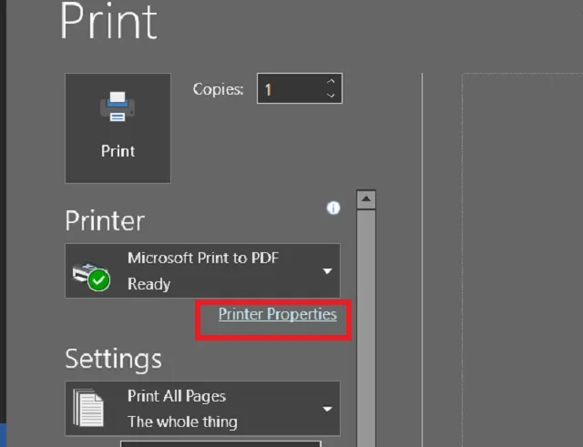This screenshot has height=447, width=583.
Task: Increase copies with the up arrow
Action: click(331, 81)
